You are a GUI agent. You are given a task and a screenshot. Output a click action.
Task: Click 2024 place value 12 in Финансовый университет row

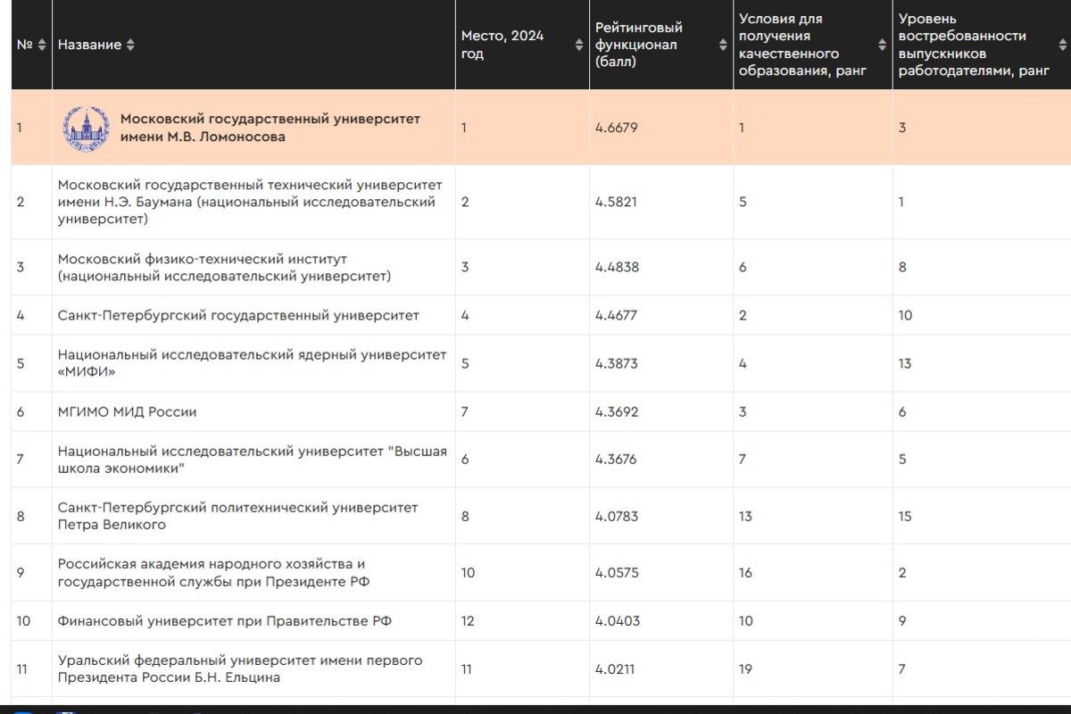click(468, 621)
